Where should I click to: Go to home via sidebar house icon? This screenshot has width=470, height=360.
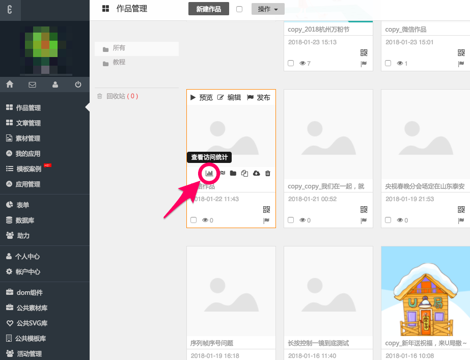[10, 85]
